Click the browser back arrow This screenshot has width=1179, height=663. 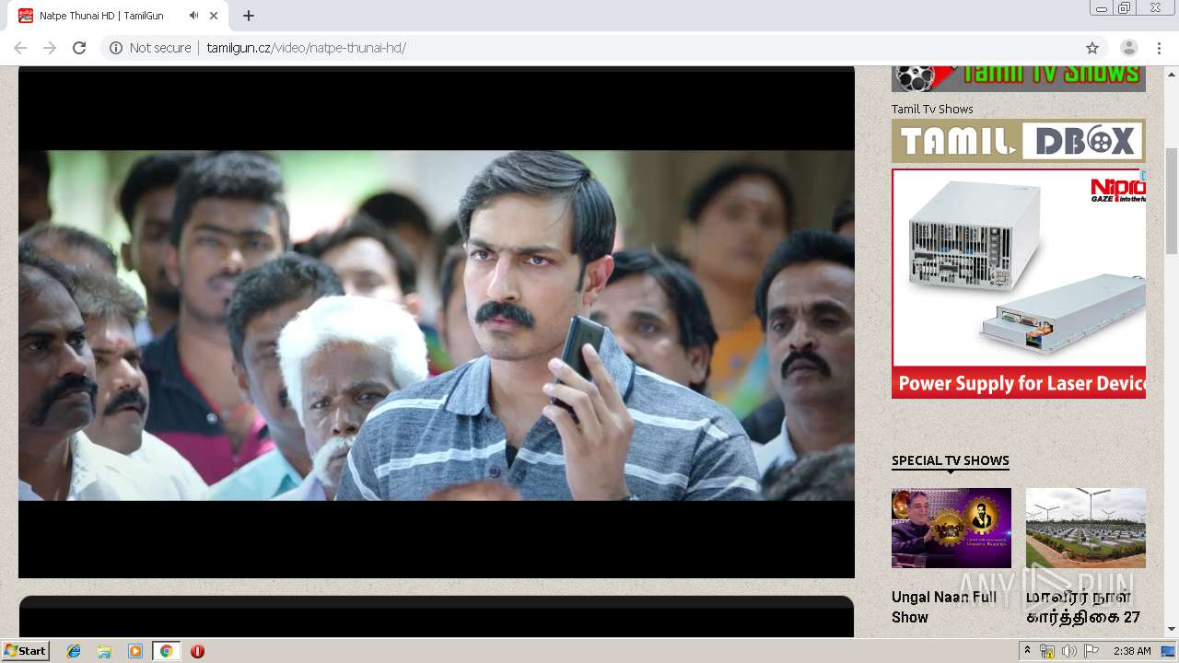click(x=20, y=48)
